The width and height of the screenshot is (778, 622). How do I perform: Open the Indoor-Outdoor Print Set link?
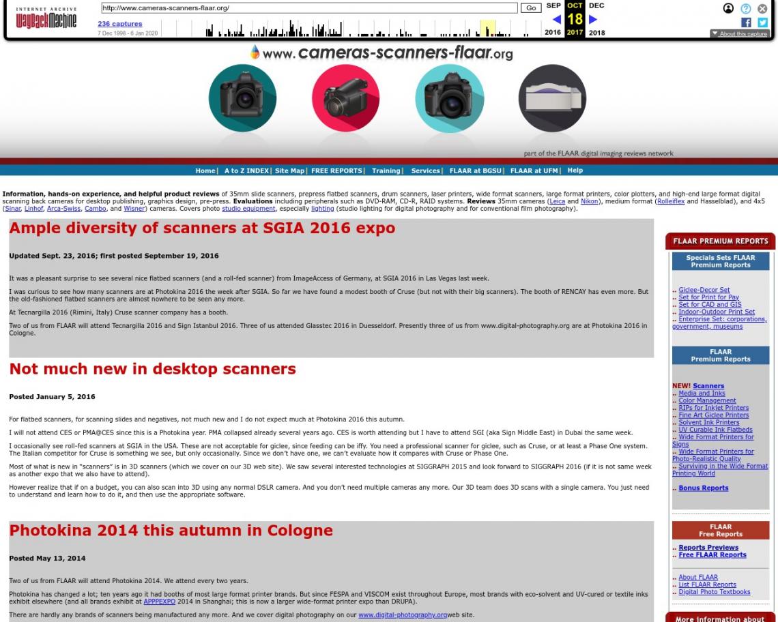click(x=717, y=312)
